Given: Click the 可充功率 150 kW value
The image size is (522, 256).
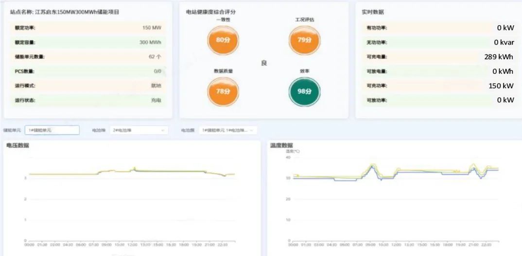Looking at the screenshot, I should click(x=501, y=86).
